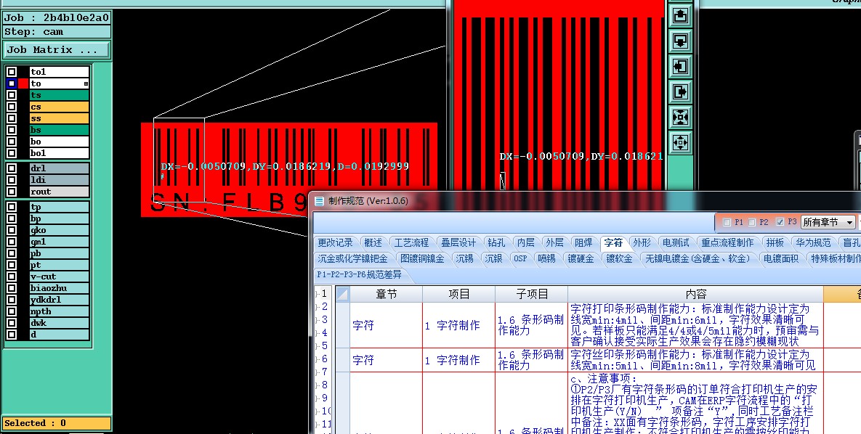Toggle checkbox for layer to1

point(12,72)
